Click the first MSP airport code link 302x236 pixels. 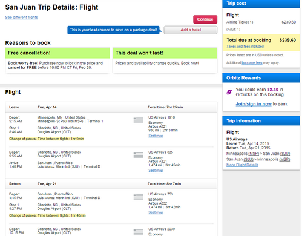254,154
